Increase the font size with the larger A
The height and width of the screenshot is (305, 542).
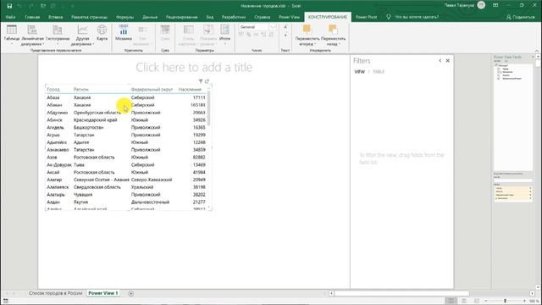coord(285,27)
